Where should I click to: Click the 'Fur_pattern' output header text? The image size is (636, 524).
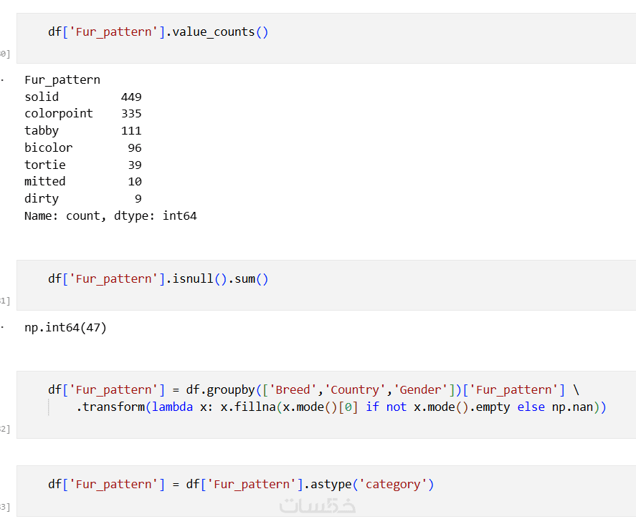point(62,80)
